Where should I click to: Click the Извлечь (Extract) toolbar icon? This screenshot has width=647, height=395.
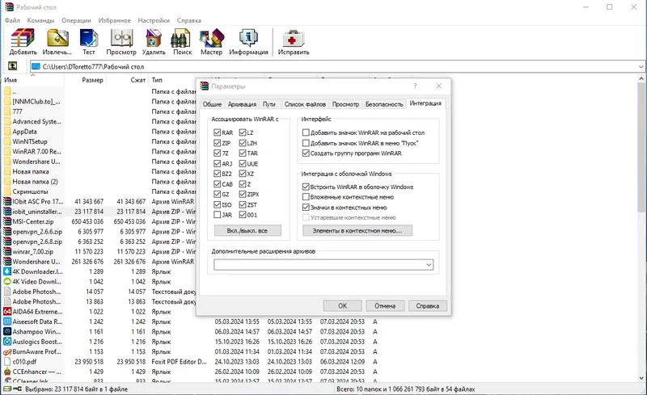tap(57, 42)
